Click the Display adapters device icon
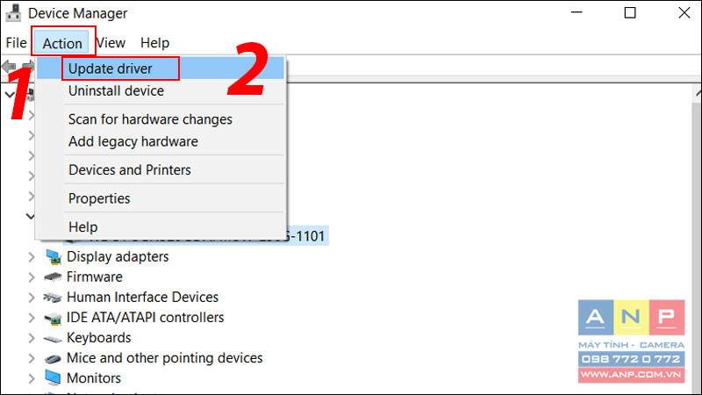Image resolution: width=702 pixels, height=395 pixels. (54, 256)
